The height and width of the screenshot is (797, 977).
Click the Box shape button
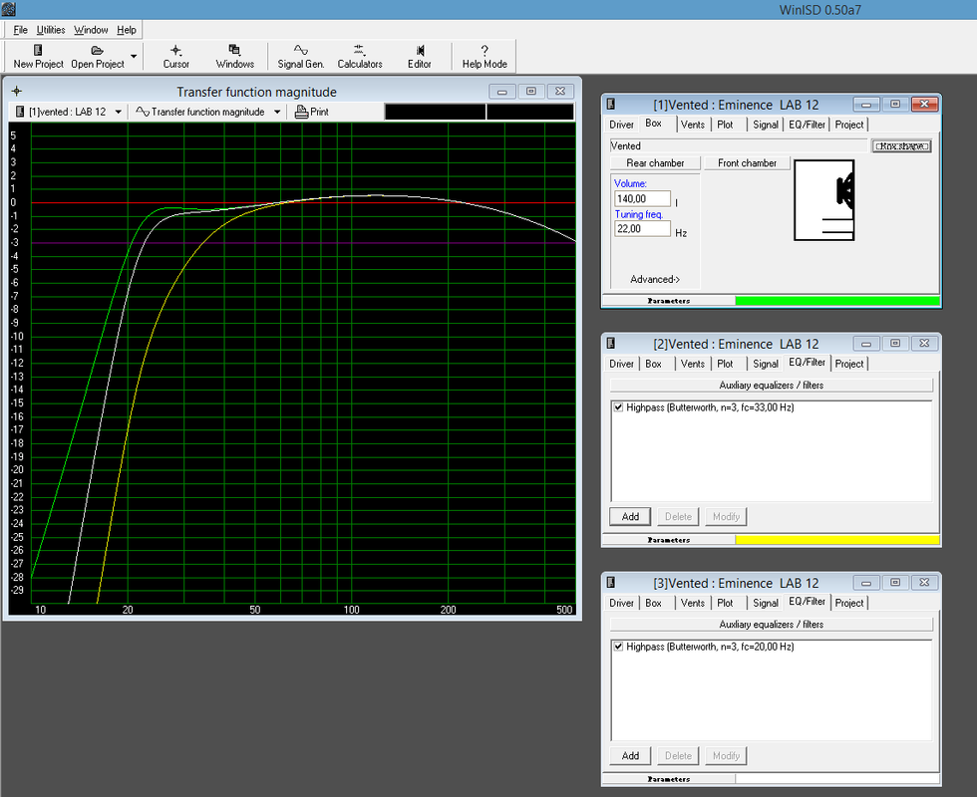(x=901, y=146)
